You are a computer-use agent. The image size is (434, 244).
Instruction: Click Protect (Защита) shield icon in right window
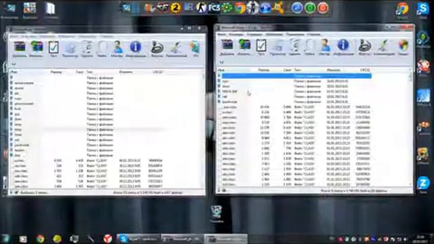(x=403, y=47)
